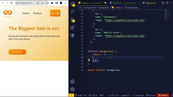Click the browser forward arrow
The width and height of the screenshot is (173, 97).
pos(7,3)
